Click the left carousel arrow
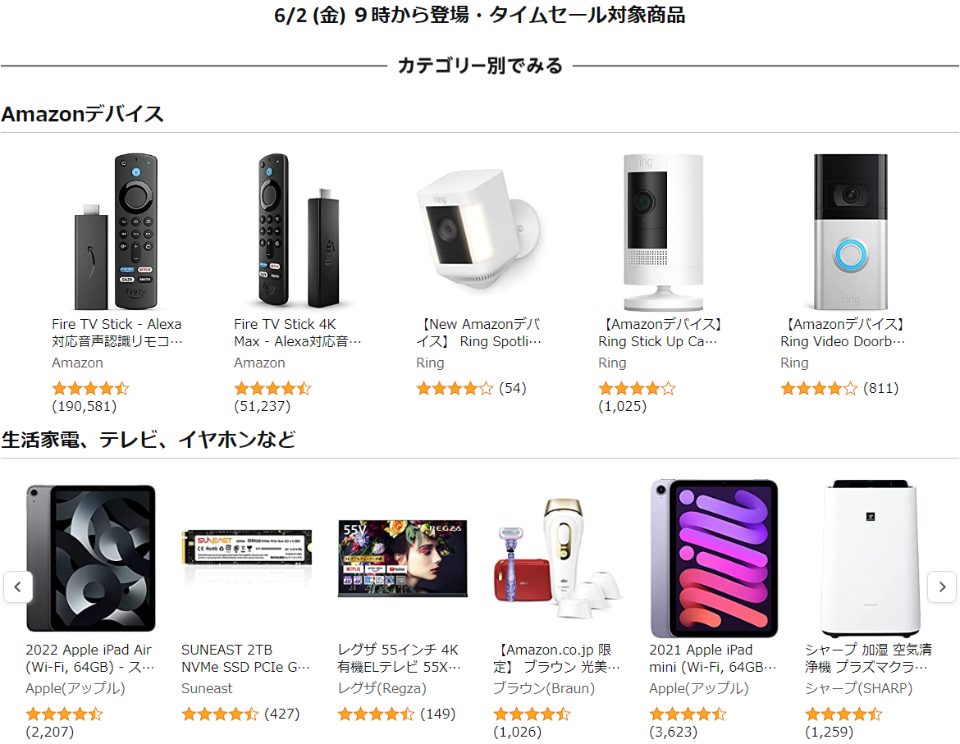Screen dimensions: 960x744 (x=18, y=587)
